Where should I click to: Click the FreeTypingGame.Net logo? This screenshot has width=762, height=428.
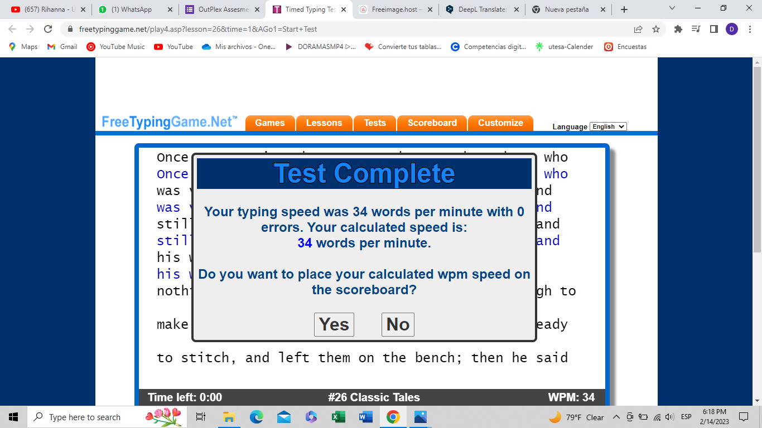pyautogui.click(x=170, y=122)
